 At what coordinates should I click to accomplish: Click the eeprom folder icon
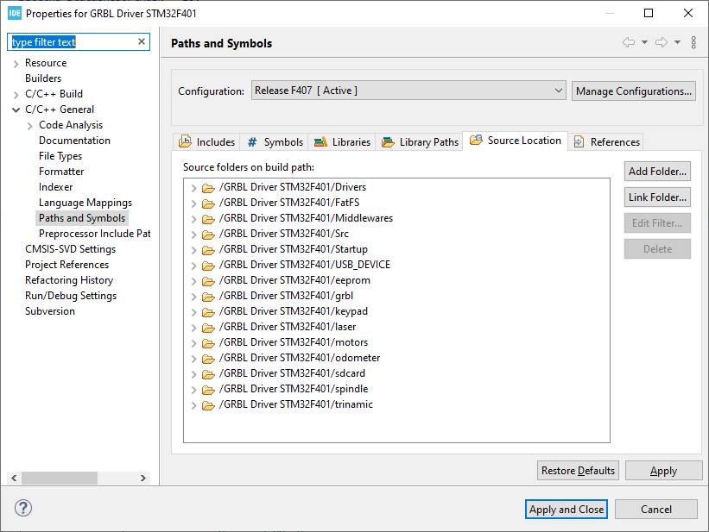pos(208,281)
